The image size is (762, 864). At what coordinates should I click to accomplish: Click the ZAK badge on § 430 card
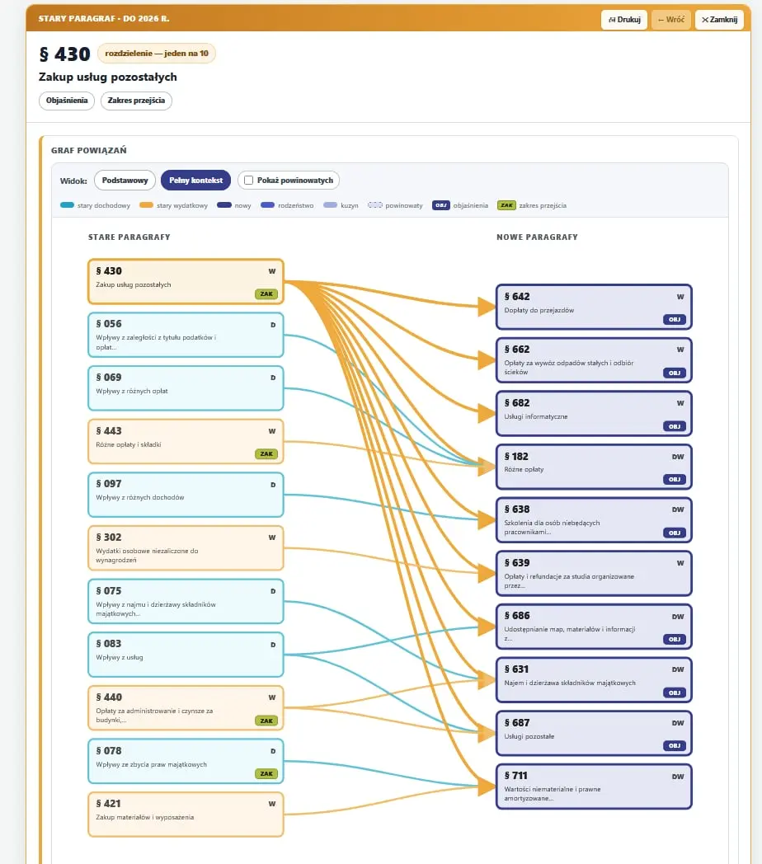pos(266,294)
